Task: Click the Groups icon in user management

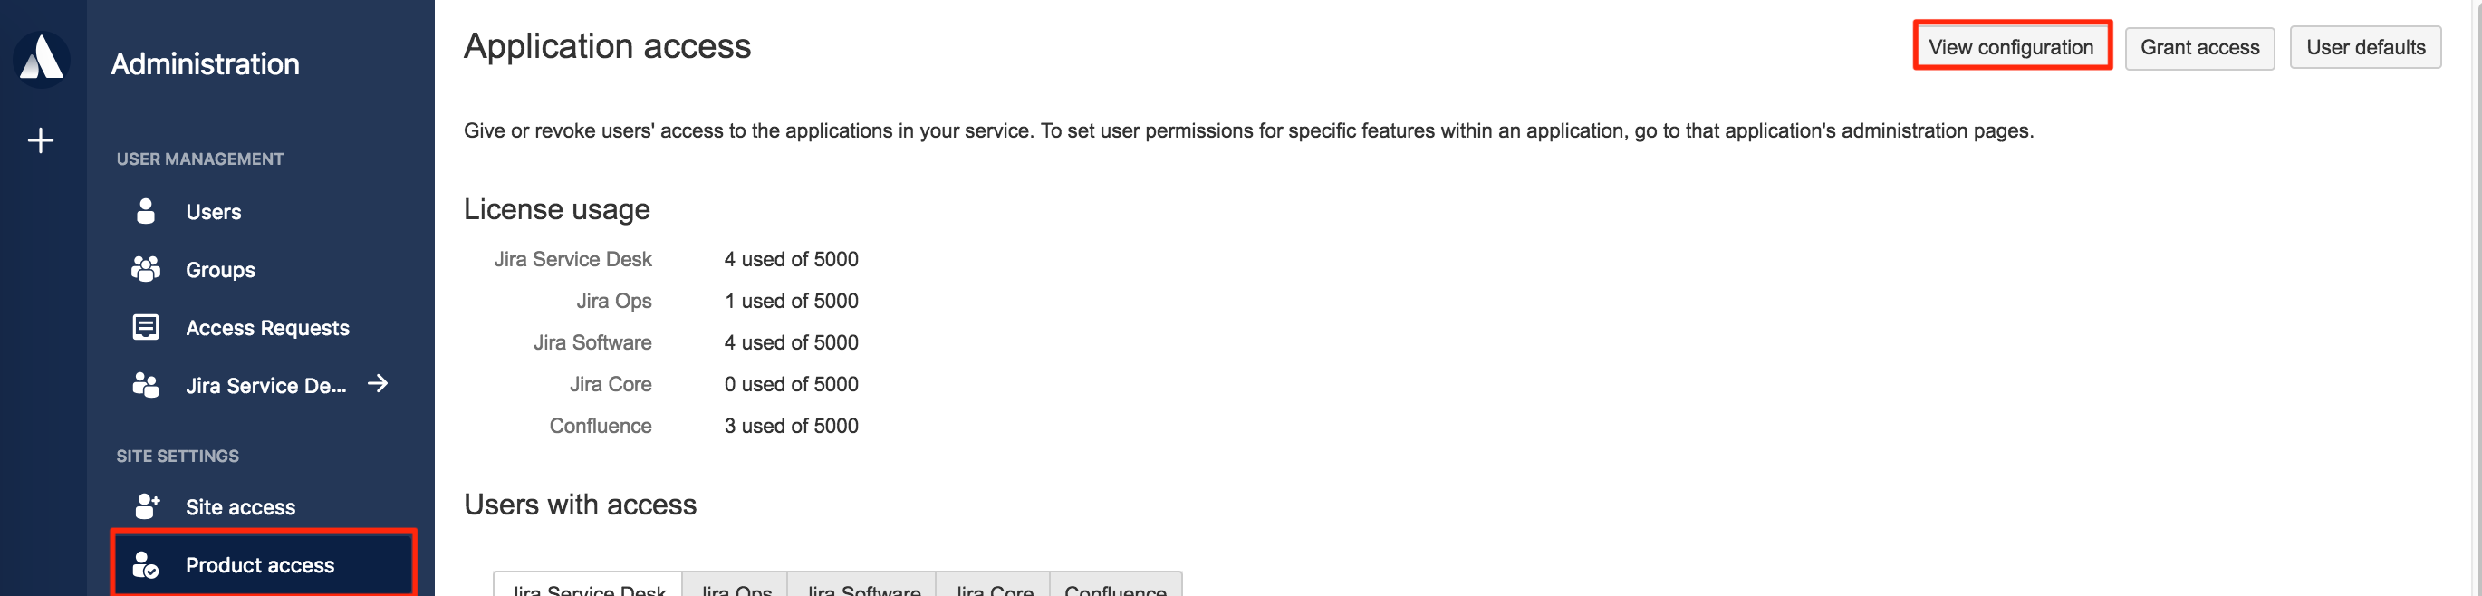Action: (x=146, y=270)
